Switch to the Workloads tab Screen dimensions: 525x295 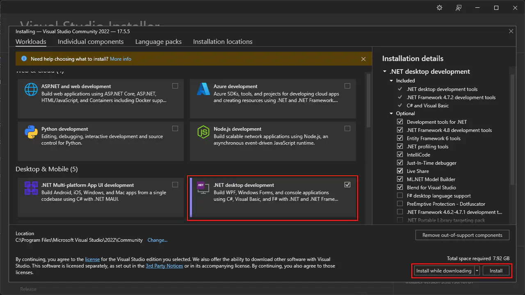coord(31,42)
